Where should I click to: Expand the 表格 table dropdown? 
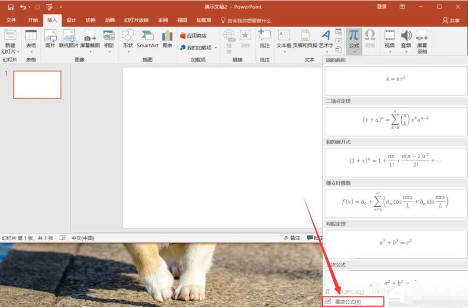(x=31, y=51)
